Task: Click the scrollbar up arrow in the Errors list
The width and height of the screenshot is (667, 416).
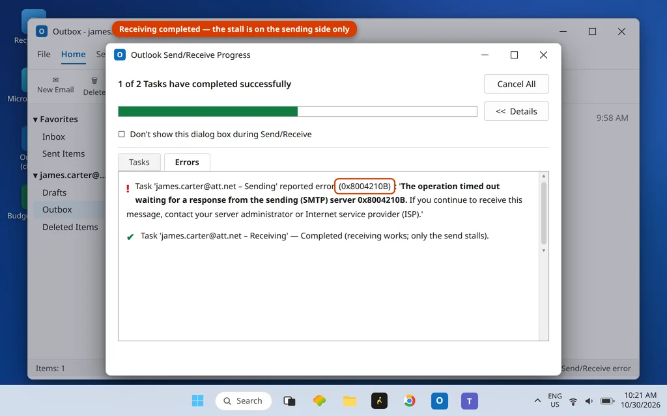Action: (x=544, y=175)
